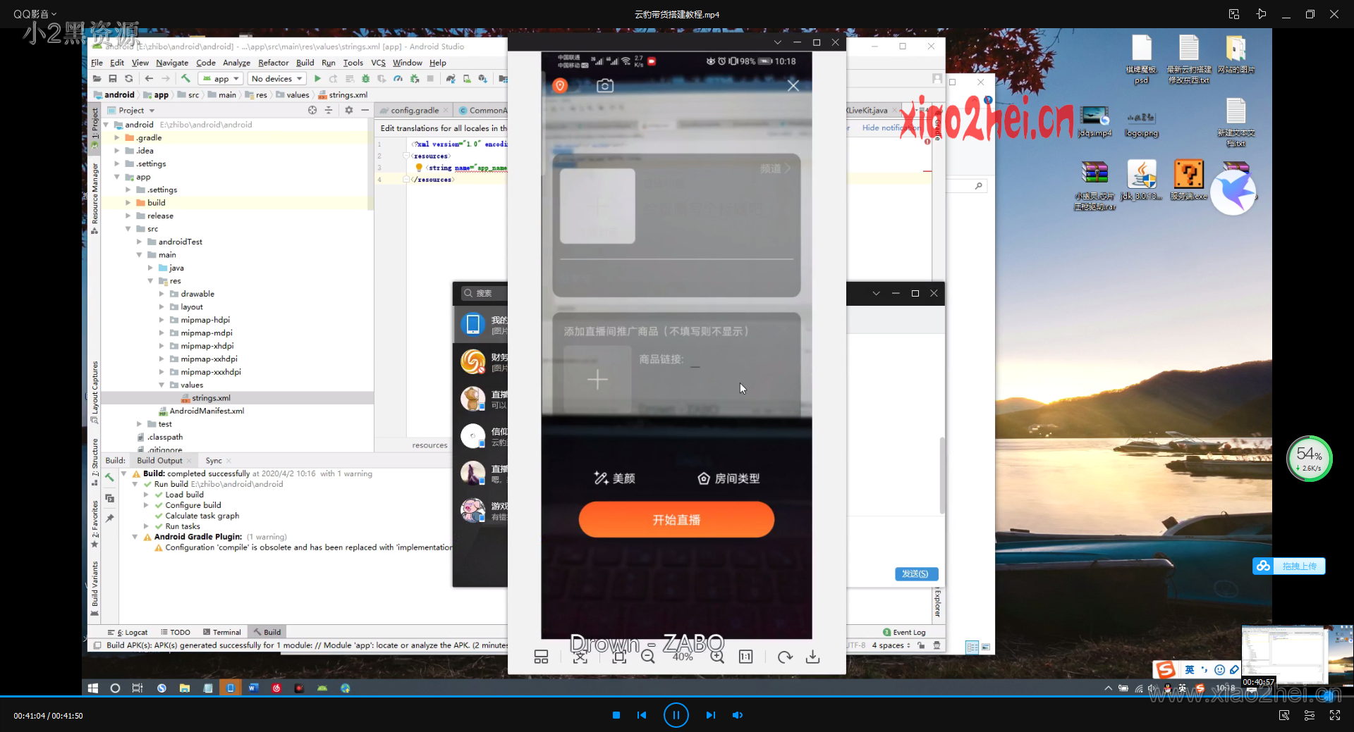
Task: Collapse the values folder
Action: point(161,385)
